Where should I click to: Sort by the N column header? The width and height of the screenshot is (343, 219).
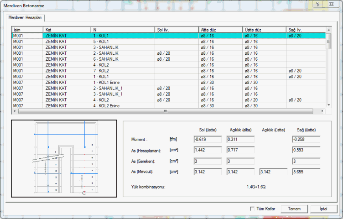[123, 30]
